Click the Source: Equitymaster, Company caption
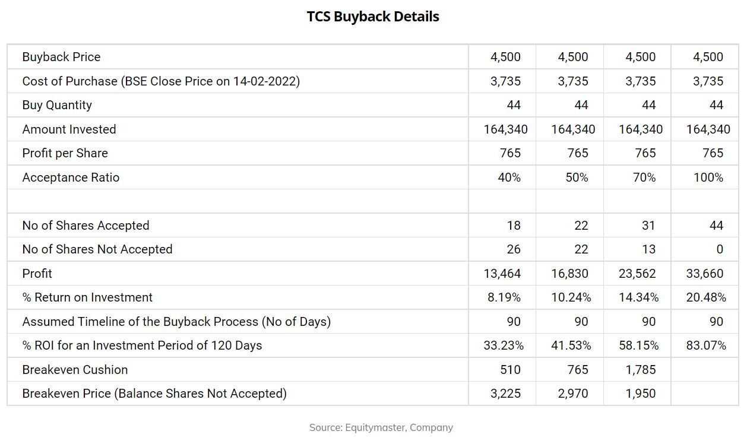The image size is (747, 444). point(381,427)
